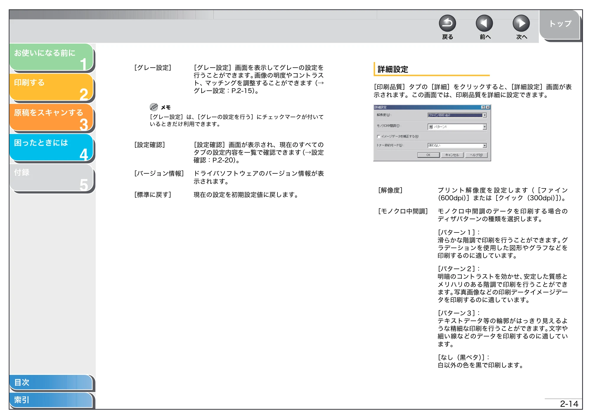
Task: Click the 戻る (back) round arrow icon
Action: click(447, 23)
